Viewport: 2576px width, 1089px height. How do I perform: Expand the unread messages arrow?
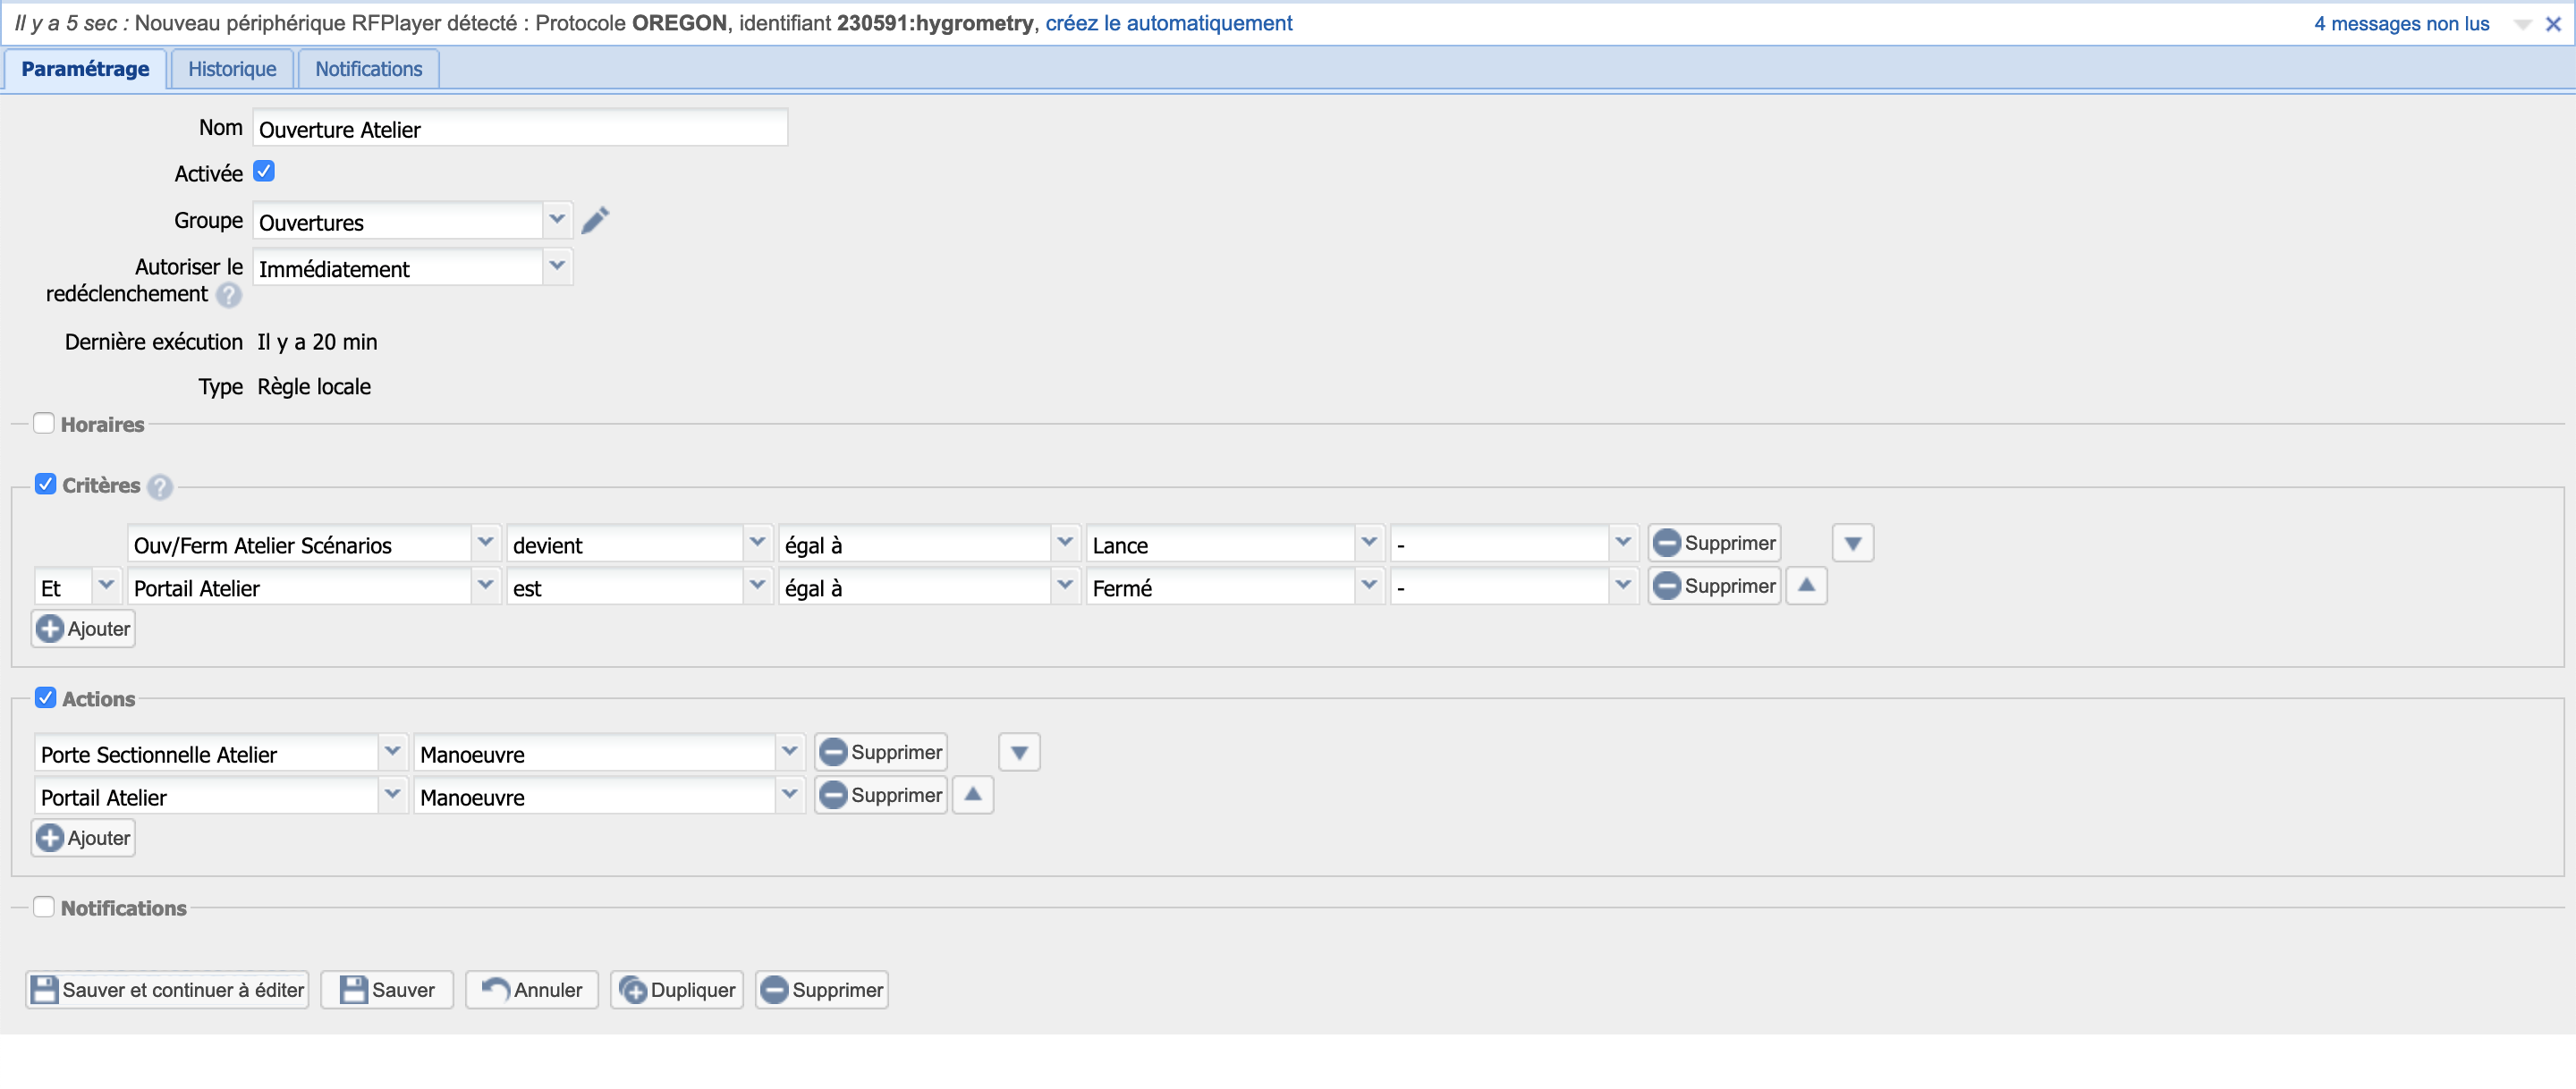click(x=2522, y=24)
